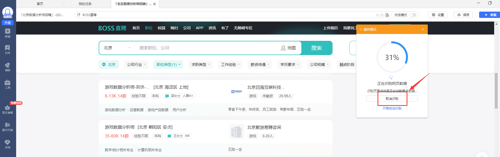Expand the 薪资待遇 filter dropdown
The image size is (500, 157).
260,65
